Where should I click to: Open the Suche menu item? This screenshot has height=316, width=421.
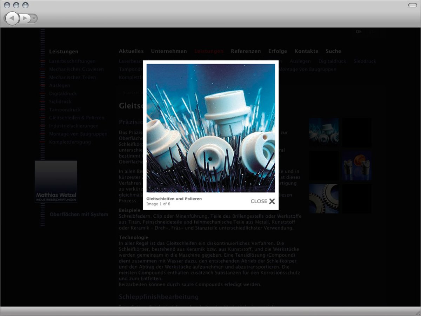pos(333,51)
